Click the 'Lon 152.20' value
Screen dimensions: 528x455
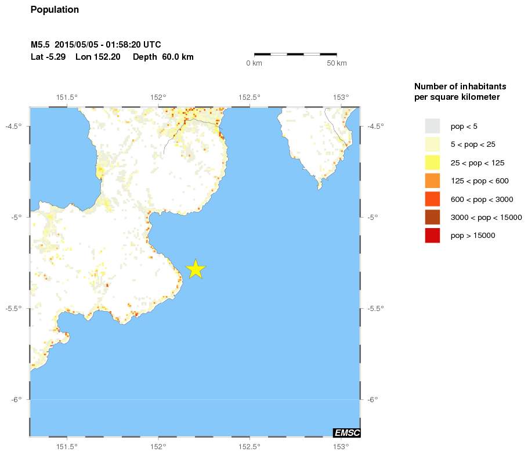pyautogui.click(x=97, y=56)
